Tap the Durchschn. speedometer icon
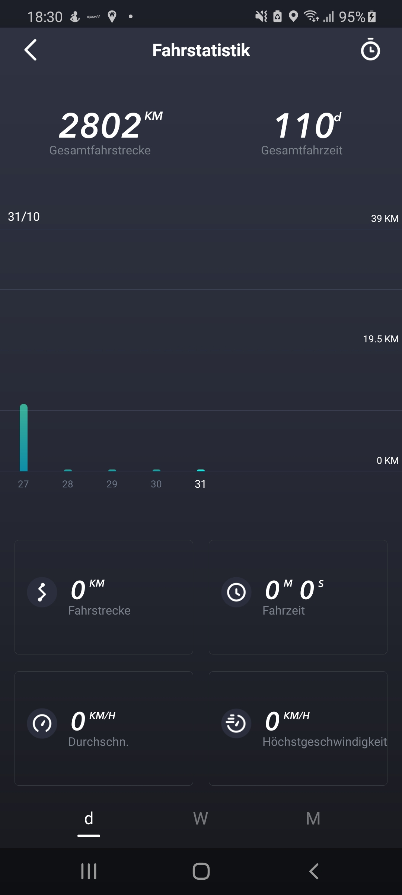Screen dimensions: 402x895 click(x=42, y=723)
